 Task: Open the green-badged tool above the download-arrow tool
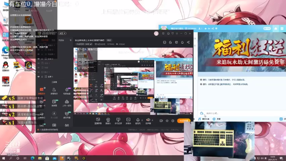click(x=54, y=103)
